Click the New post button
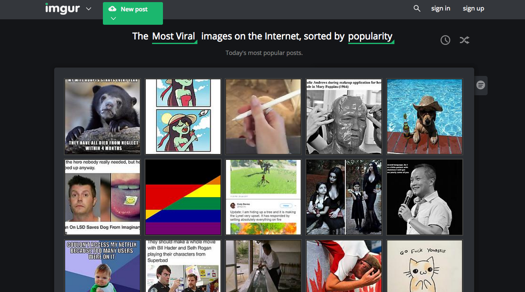The height and width of the screenshot is (292, 525). (133, 13)
